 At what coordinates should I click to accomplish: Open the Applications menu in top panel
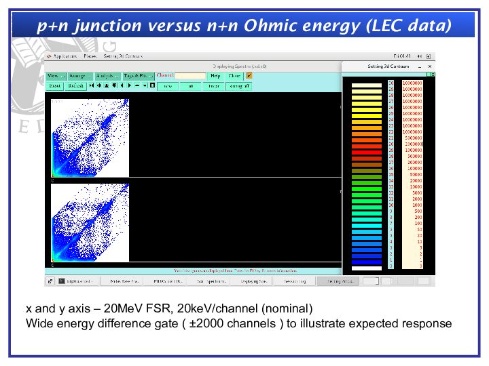coord(65,56)
